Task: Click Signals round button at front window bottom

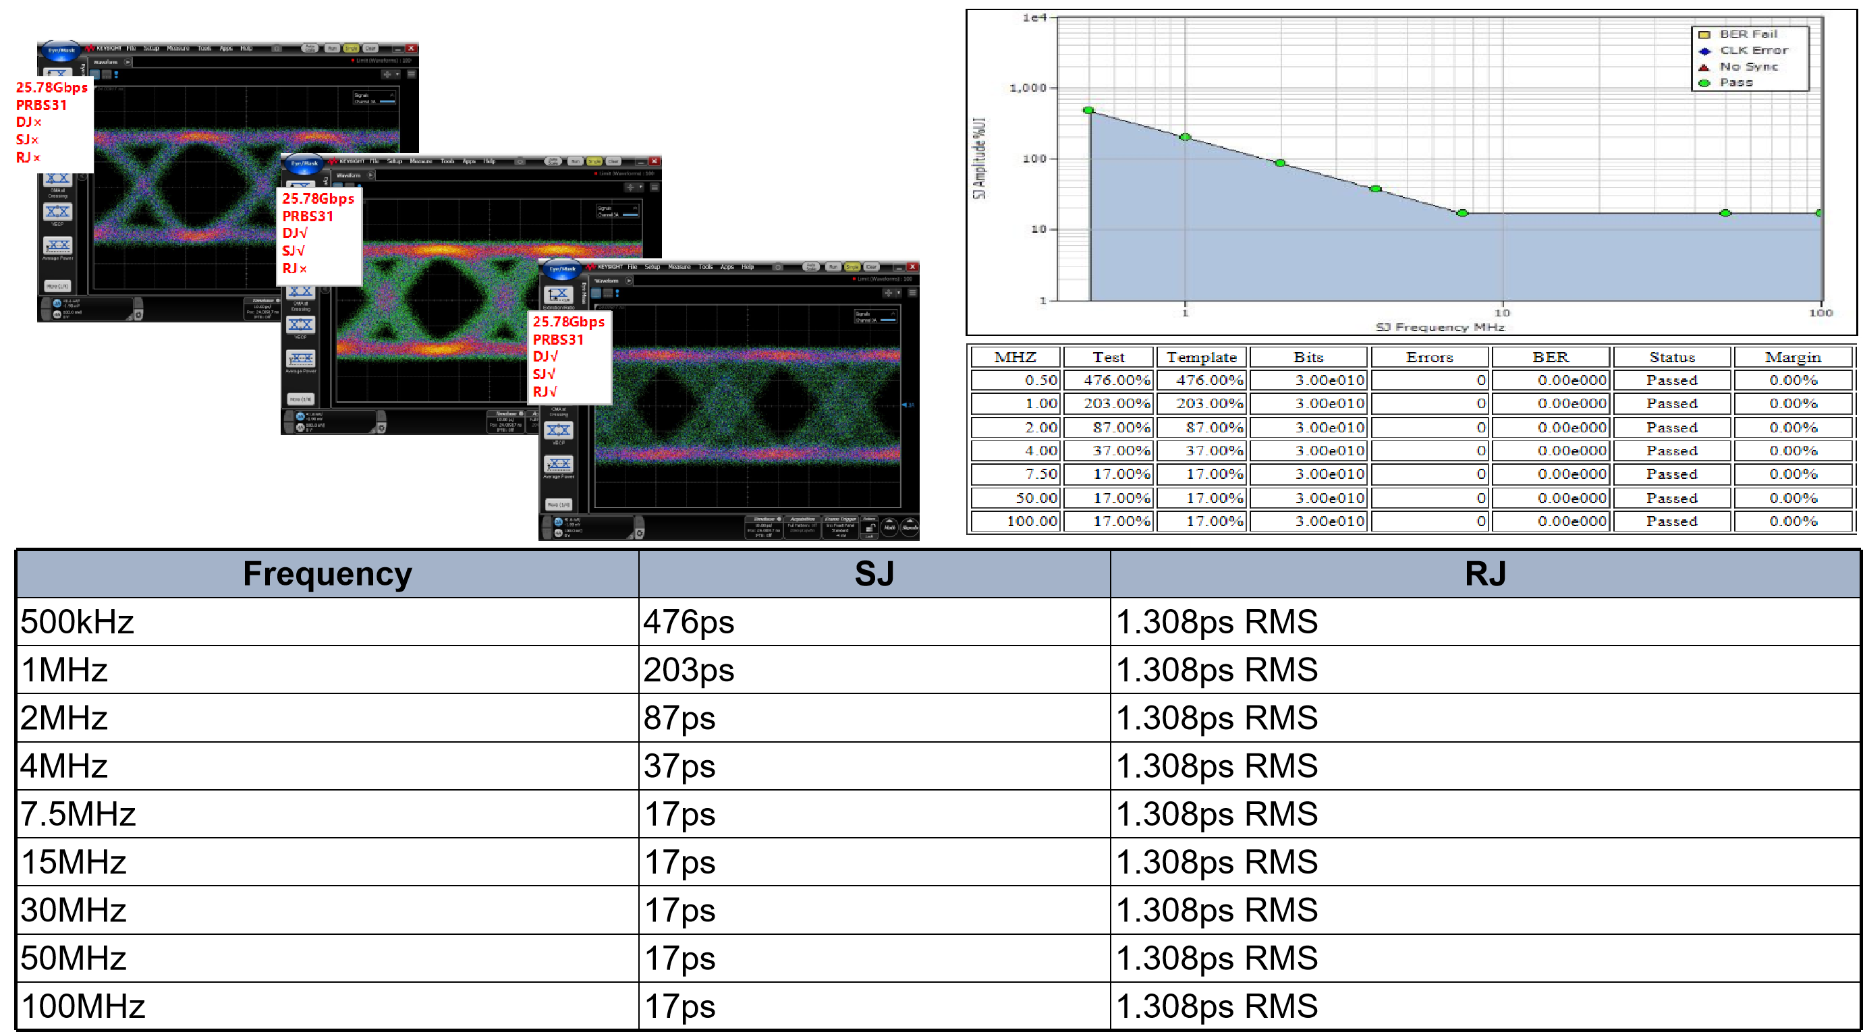Action: pos(910,527)
